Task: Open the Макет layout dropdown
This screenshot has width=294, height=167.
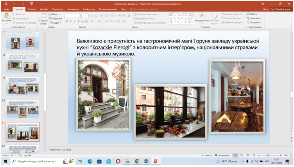Action: tap(54, 14)
